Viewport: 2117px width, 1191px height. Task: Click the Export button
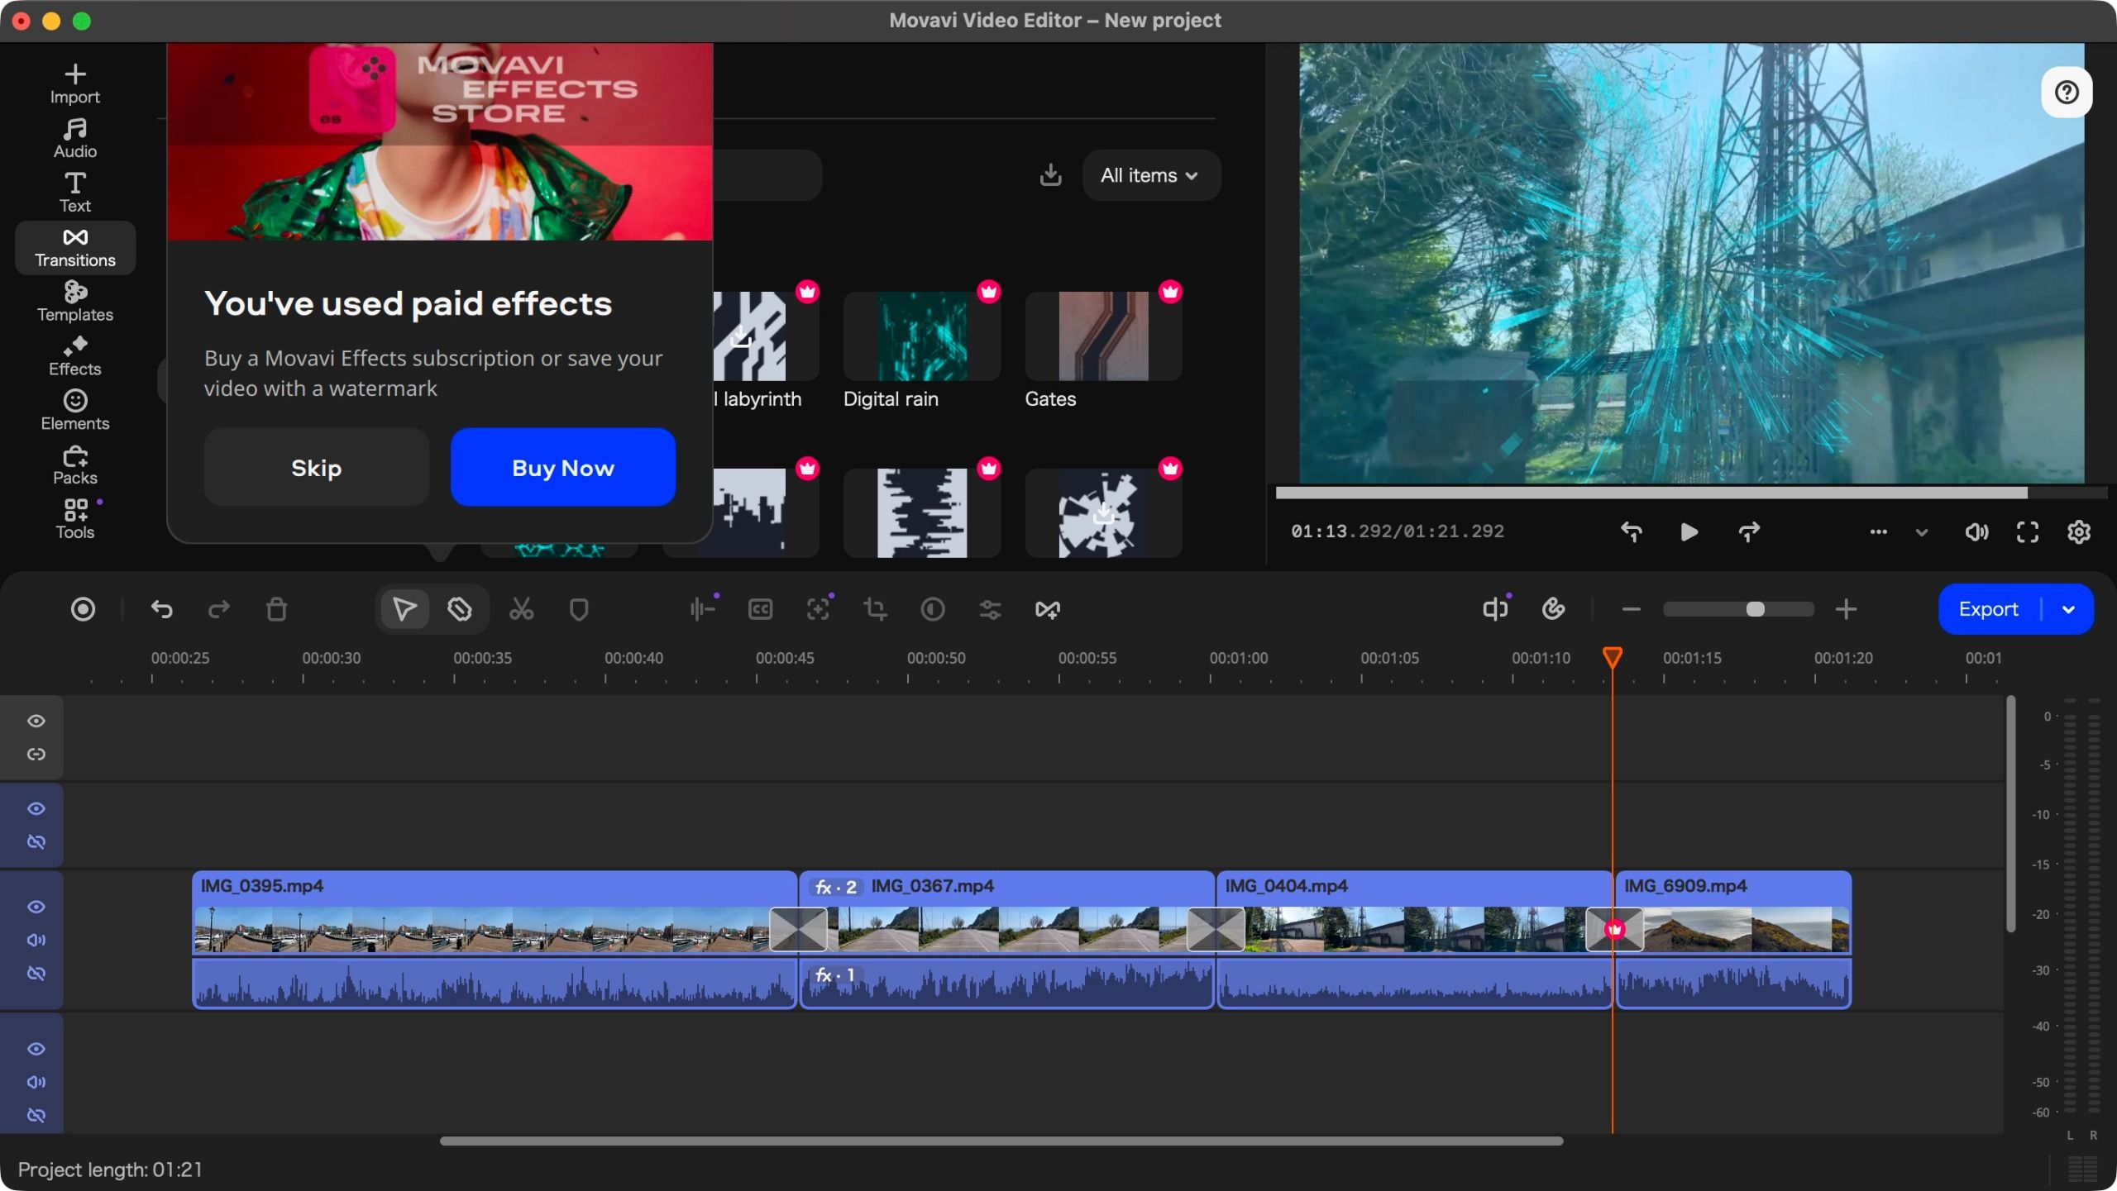(x=1988, y=610)
